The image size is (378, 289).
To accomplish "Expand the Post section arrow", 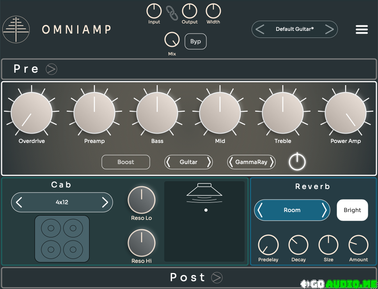I will pyautogui.click(x=217, y=277).
